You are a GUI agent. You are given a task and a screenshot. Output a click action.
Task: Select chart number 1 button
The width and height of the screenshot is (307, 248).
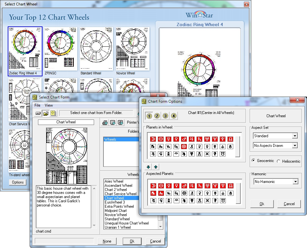[149, 116]
